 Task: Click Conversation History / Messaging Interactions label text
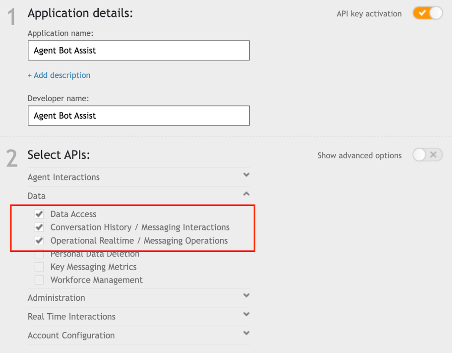coord(140,227)
